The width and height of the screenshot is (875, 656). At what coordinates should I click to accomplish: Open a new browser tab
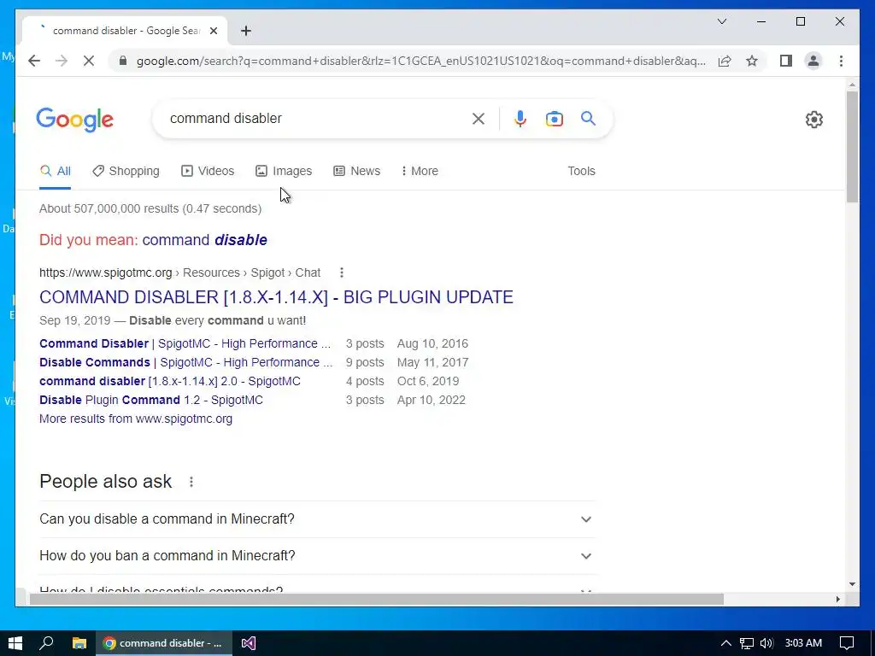pyautogui.click(x=246, y=31)
